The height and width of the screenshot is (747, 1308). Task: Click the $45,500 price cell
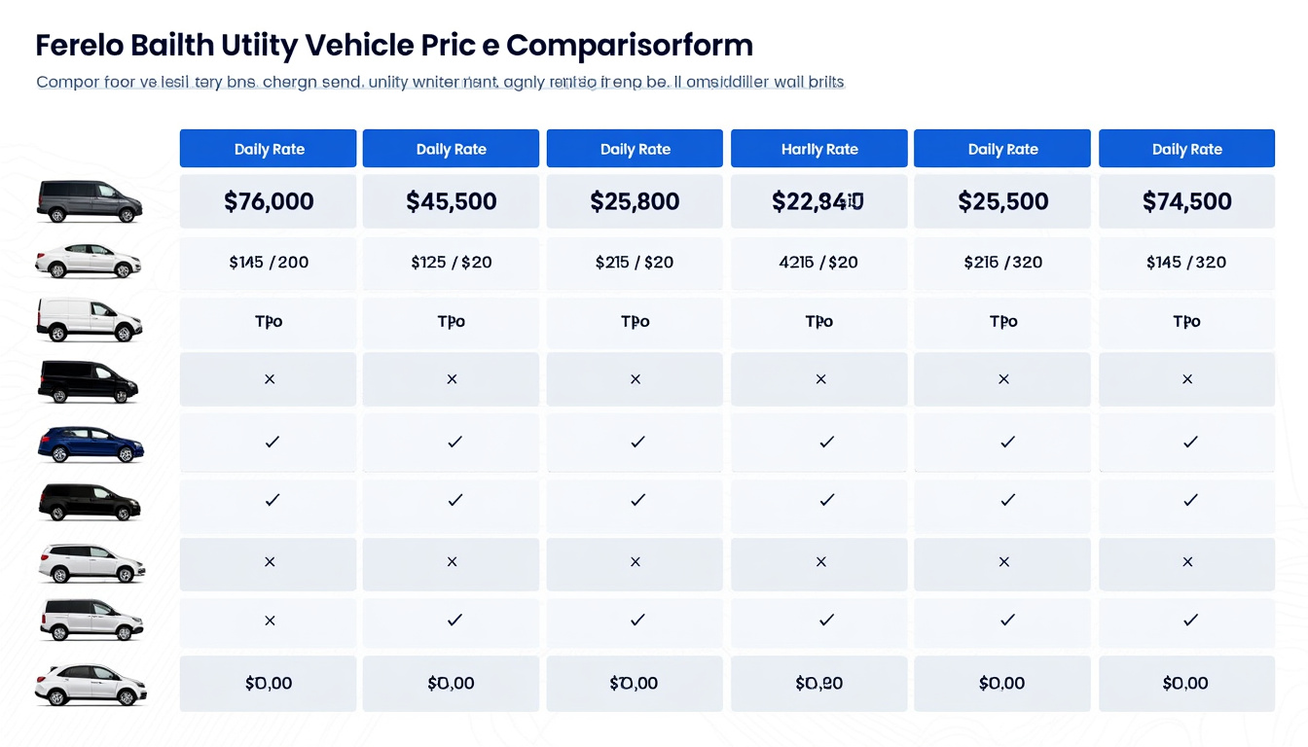451,201
